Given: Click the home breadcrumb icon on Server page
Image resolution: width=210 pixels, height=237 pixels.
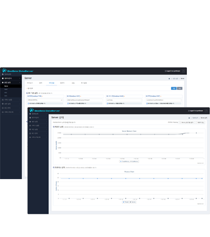Looking at the screenshot, I should point(169,79).
